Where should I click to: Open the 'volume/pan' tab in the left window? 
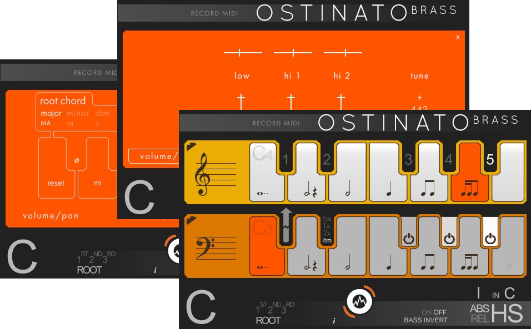click(x=51, y=216)
